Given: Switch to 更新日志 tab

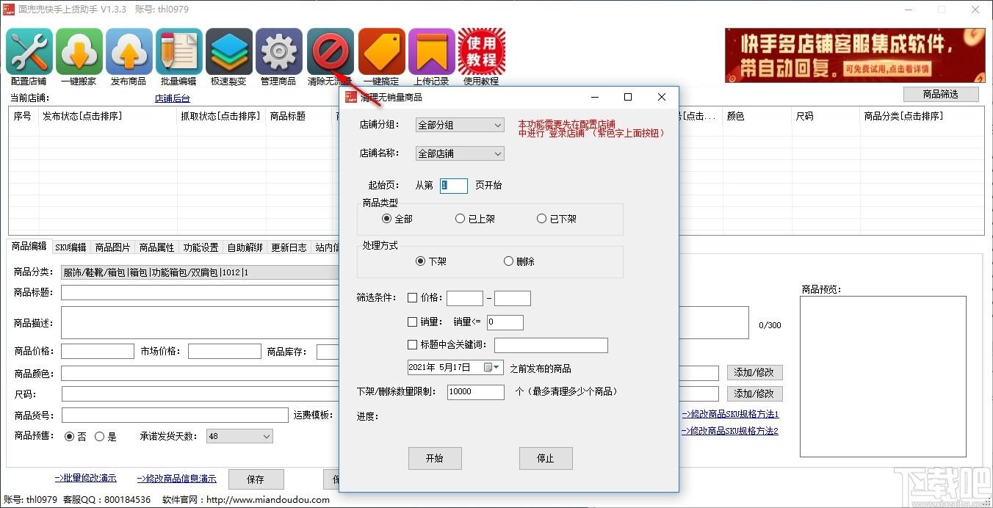Looking at the screenshot, I should coord(289,247).
